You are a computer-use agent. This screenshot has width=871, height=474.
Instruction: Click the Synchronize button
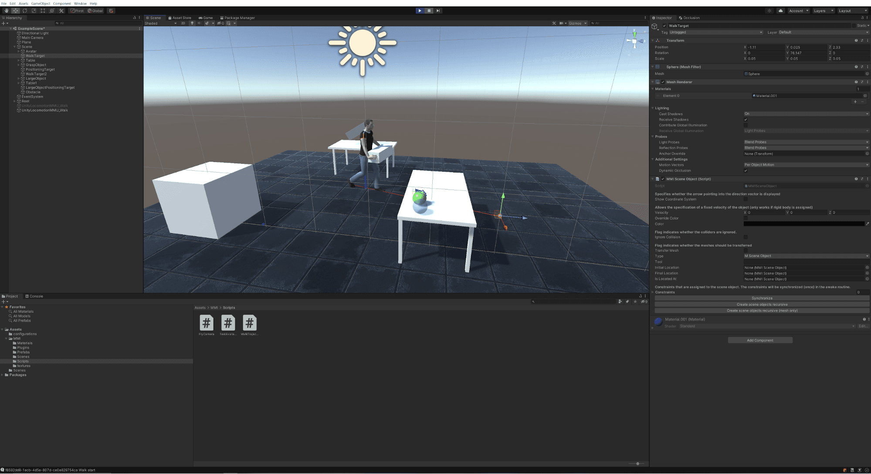click(762, 298)
